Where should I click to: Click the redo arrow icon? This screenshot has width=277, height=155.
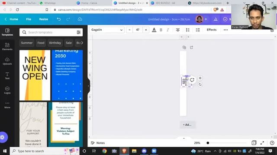[x=68, y=19]
